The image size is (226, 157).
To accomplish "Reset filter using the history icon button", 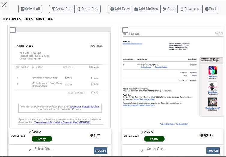I will [88, 9].
